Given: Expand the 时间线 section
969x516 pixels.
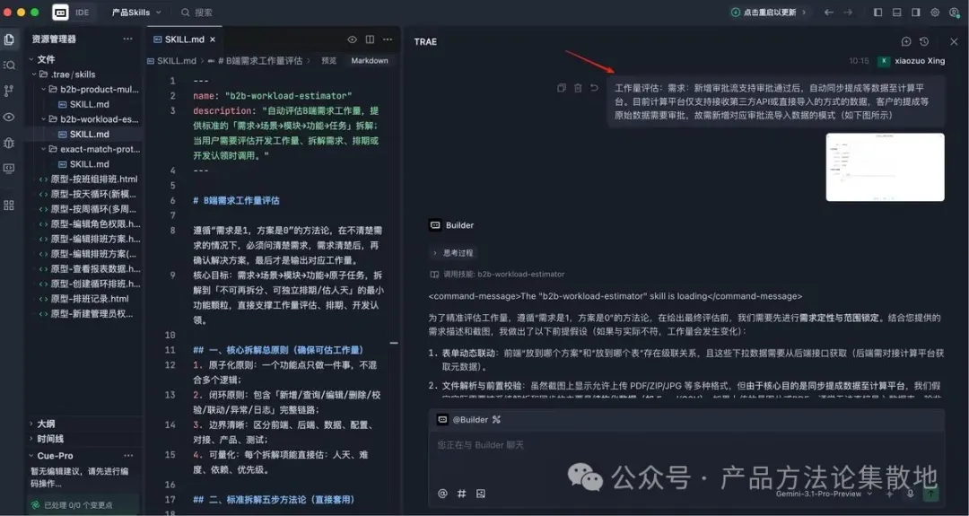Looking at the screenshot, I should click(x=49, y=438).
